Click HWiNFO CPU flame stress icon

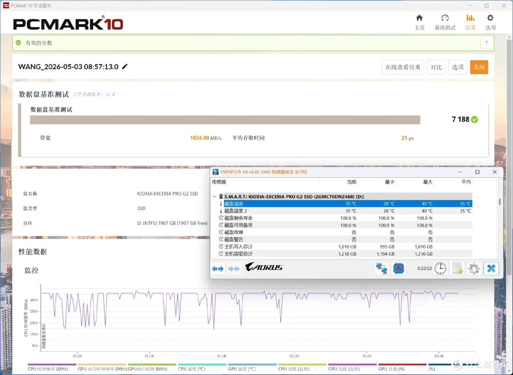click(x=399, y=269)
